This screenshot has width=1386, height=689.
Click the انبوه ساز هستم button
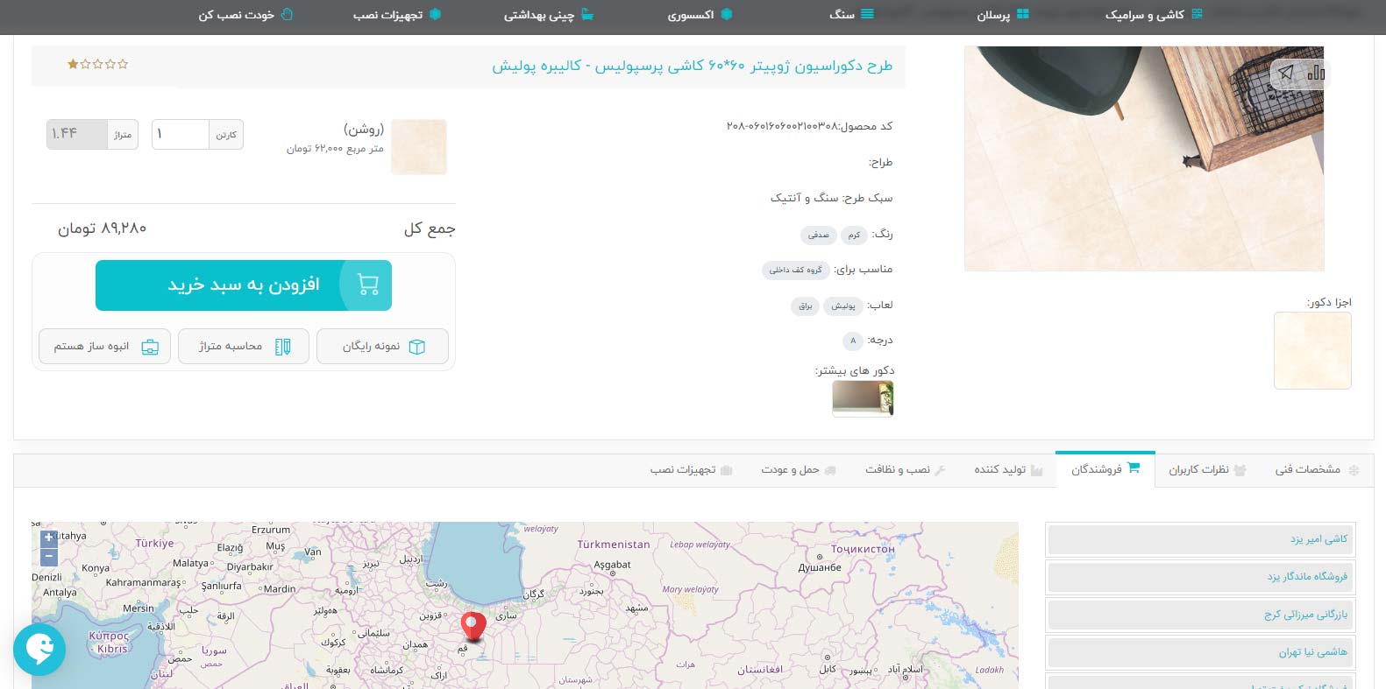point(104,347)
